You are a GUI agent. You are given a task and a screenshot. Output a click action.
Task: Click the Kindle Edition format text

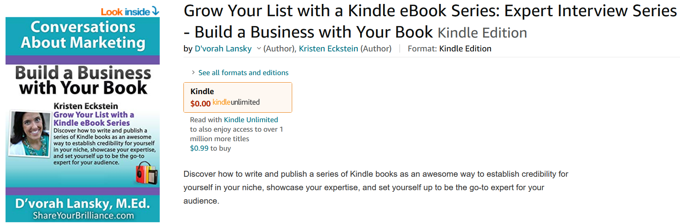pyautogui.click(x=465, y=49)
